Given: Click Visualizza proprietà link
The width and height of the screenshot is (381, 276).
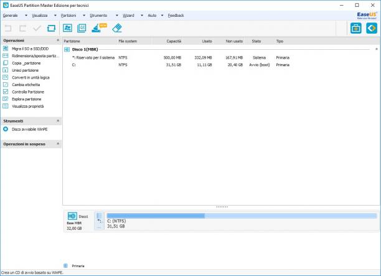Looking at the screenshot, I should (27, 107).
